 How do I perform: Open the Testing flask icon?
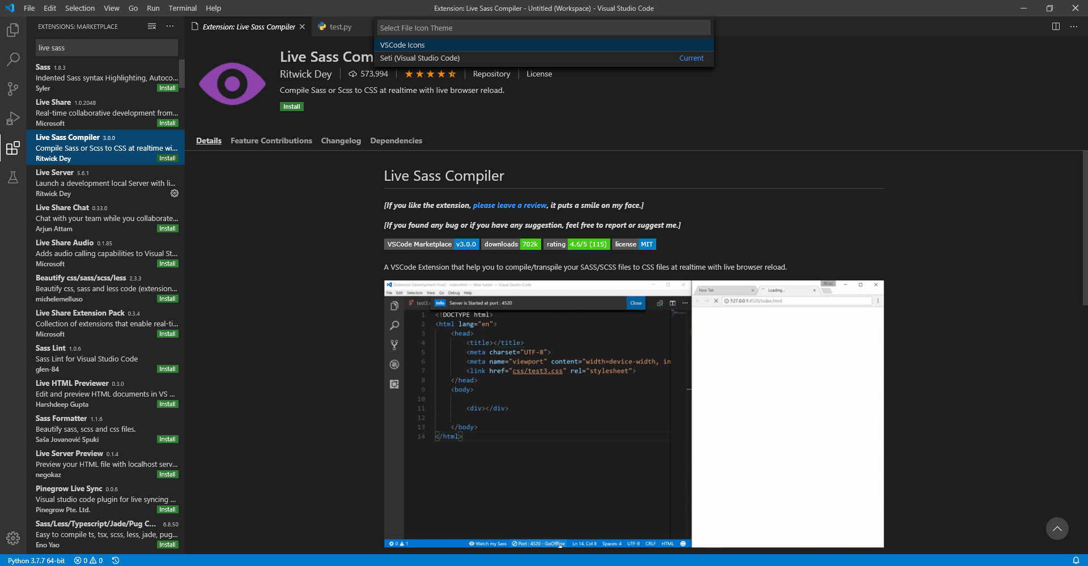pos(13,177)
